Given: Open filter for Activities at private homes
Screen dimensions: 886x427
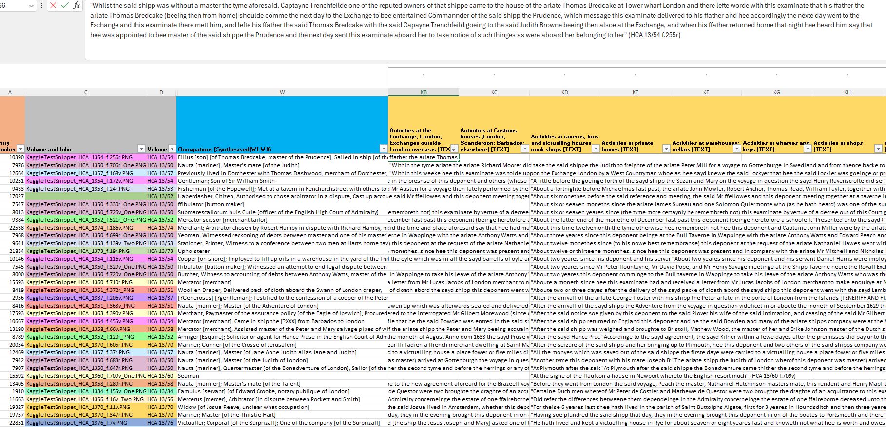Looking at the screenshot, I should 666,149.
